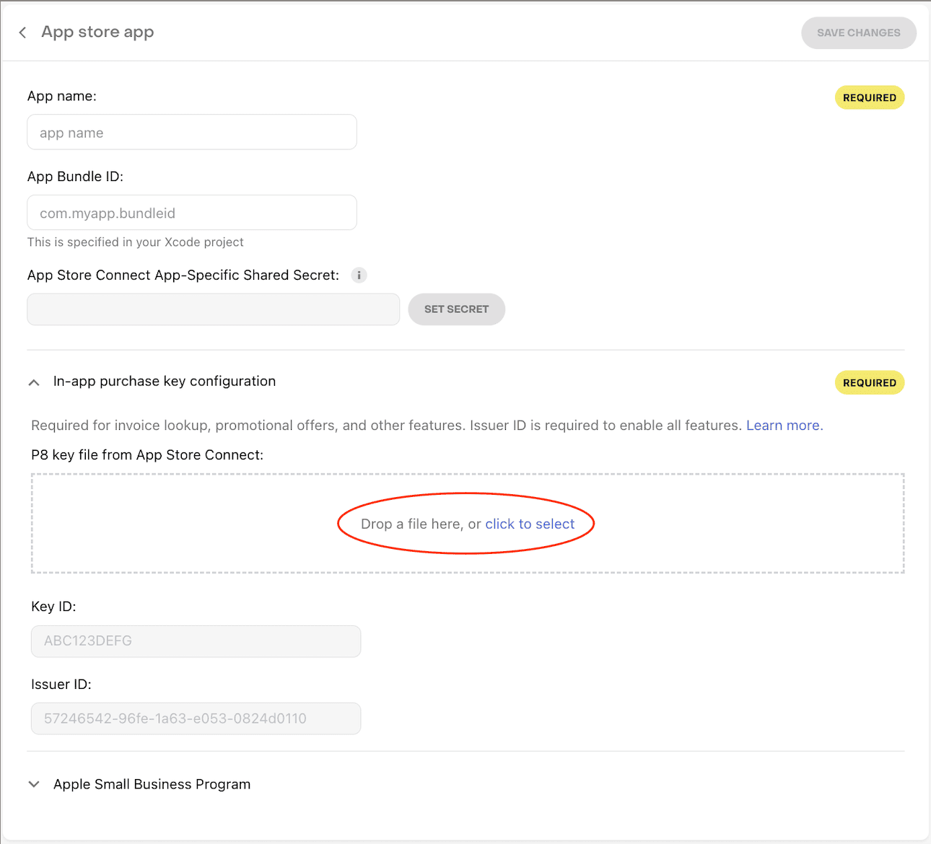Select the Key ID input field

[196, 641]
